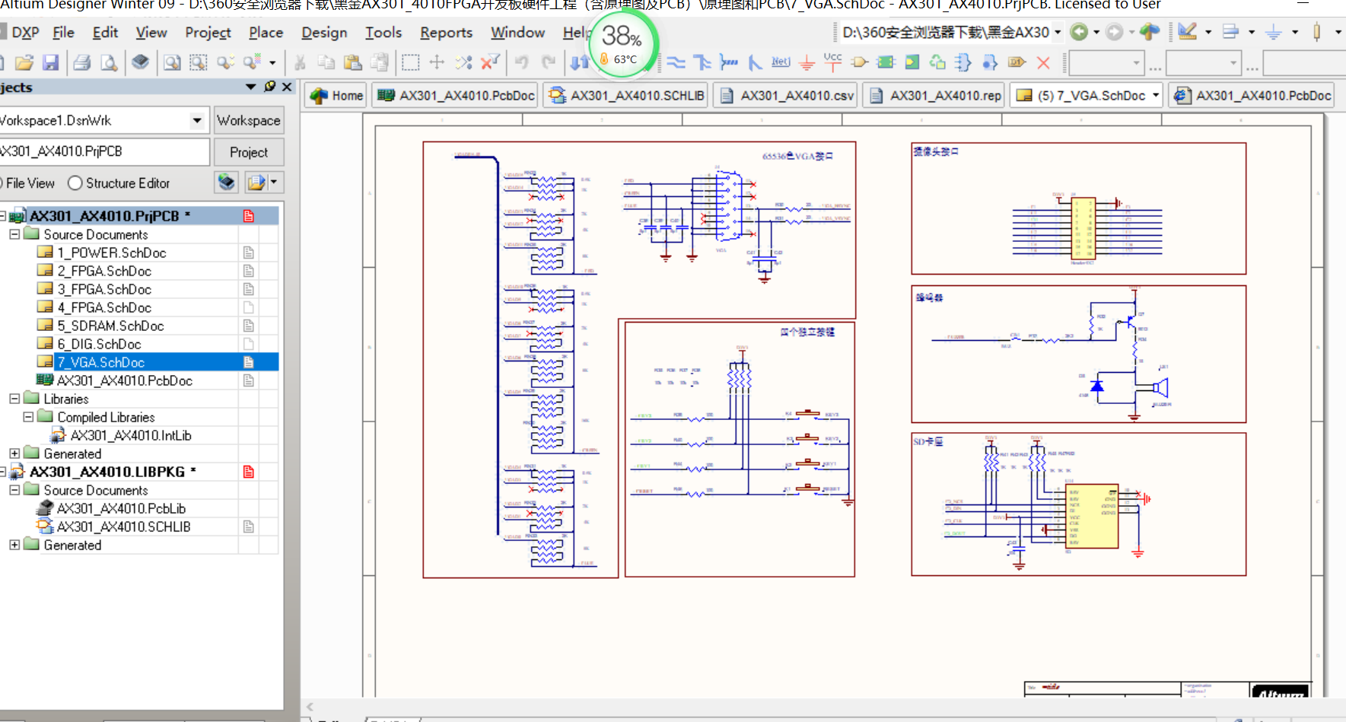Screen dimensions: 1346x722
Task: Click the Workspace button
Action: click(249, 120)
